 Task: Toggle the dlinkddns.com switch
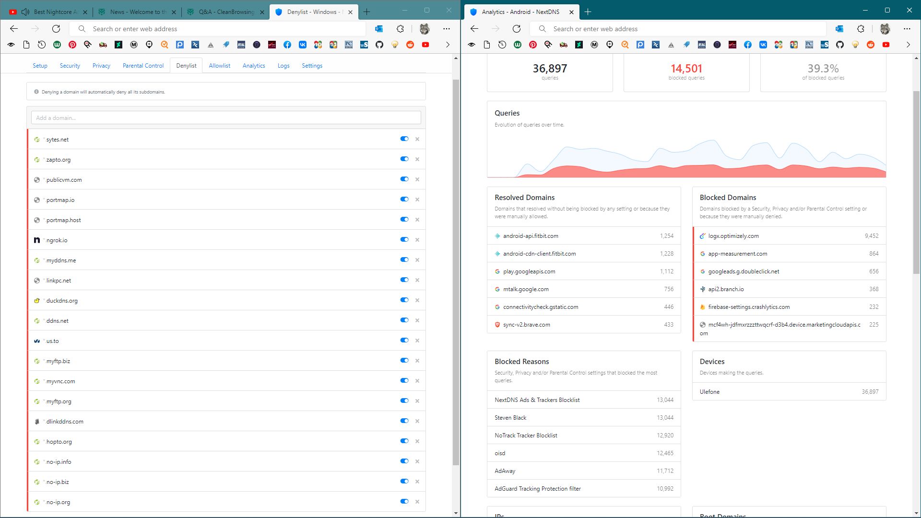(404, 421)
